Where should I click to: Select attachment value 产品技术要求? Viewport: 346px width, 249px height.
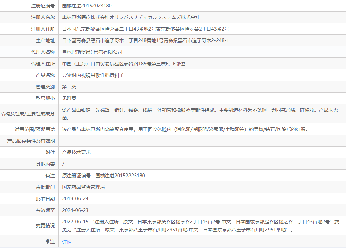(76, 152)
